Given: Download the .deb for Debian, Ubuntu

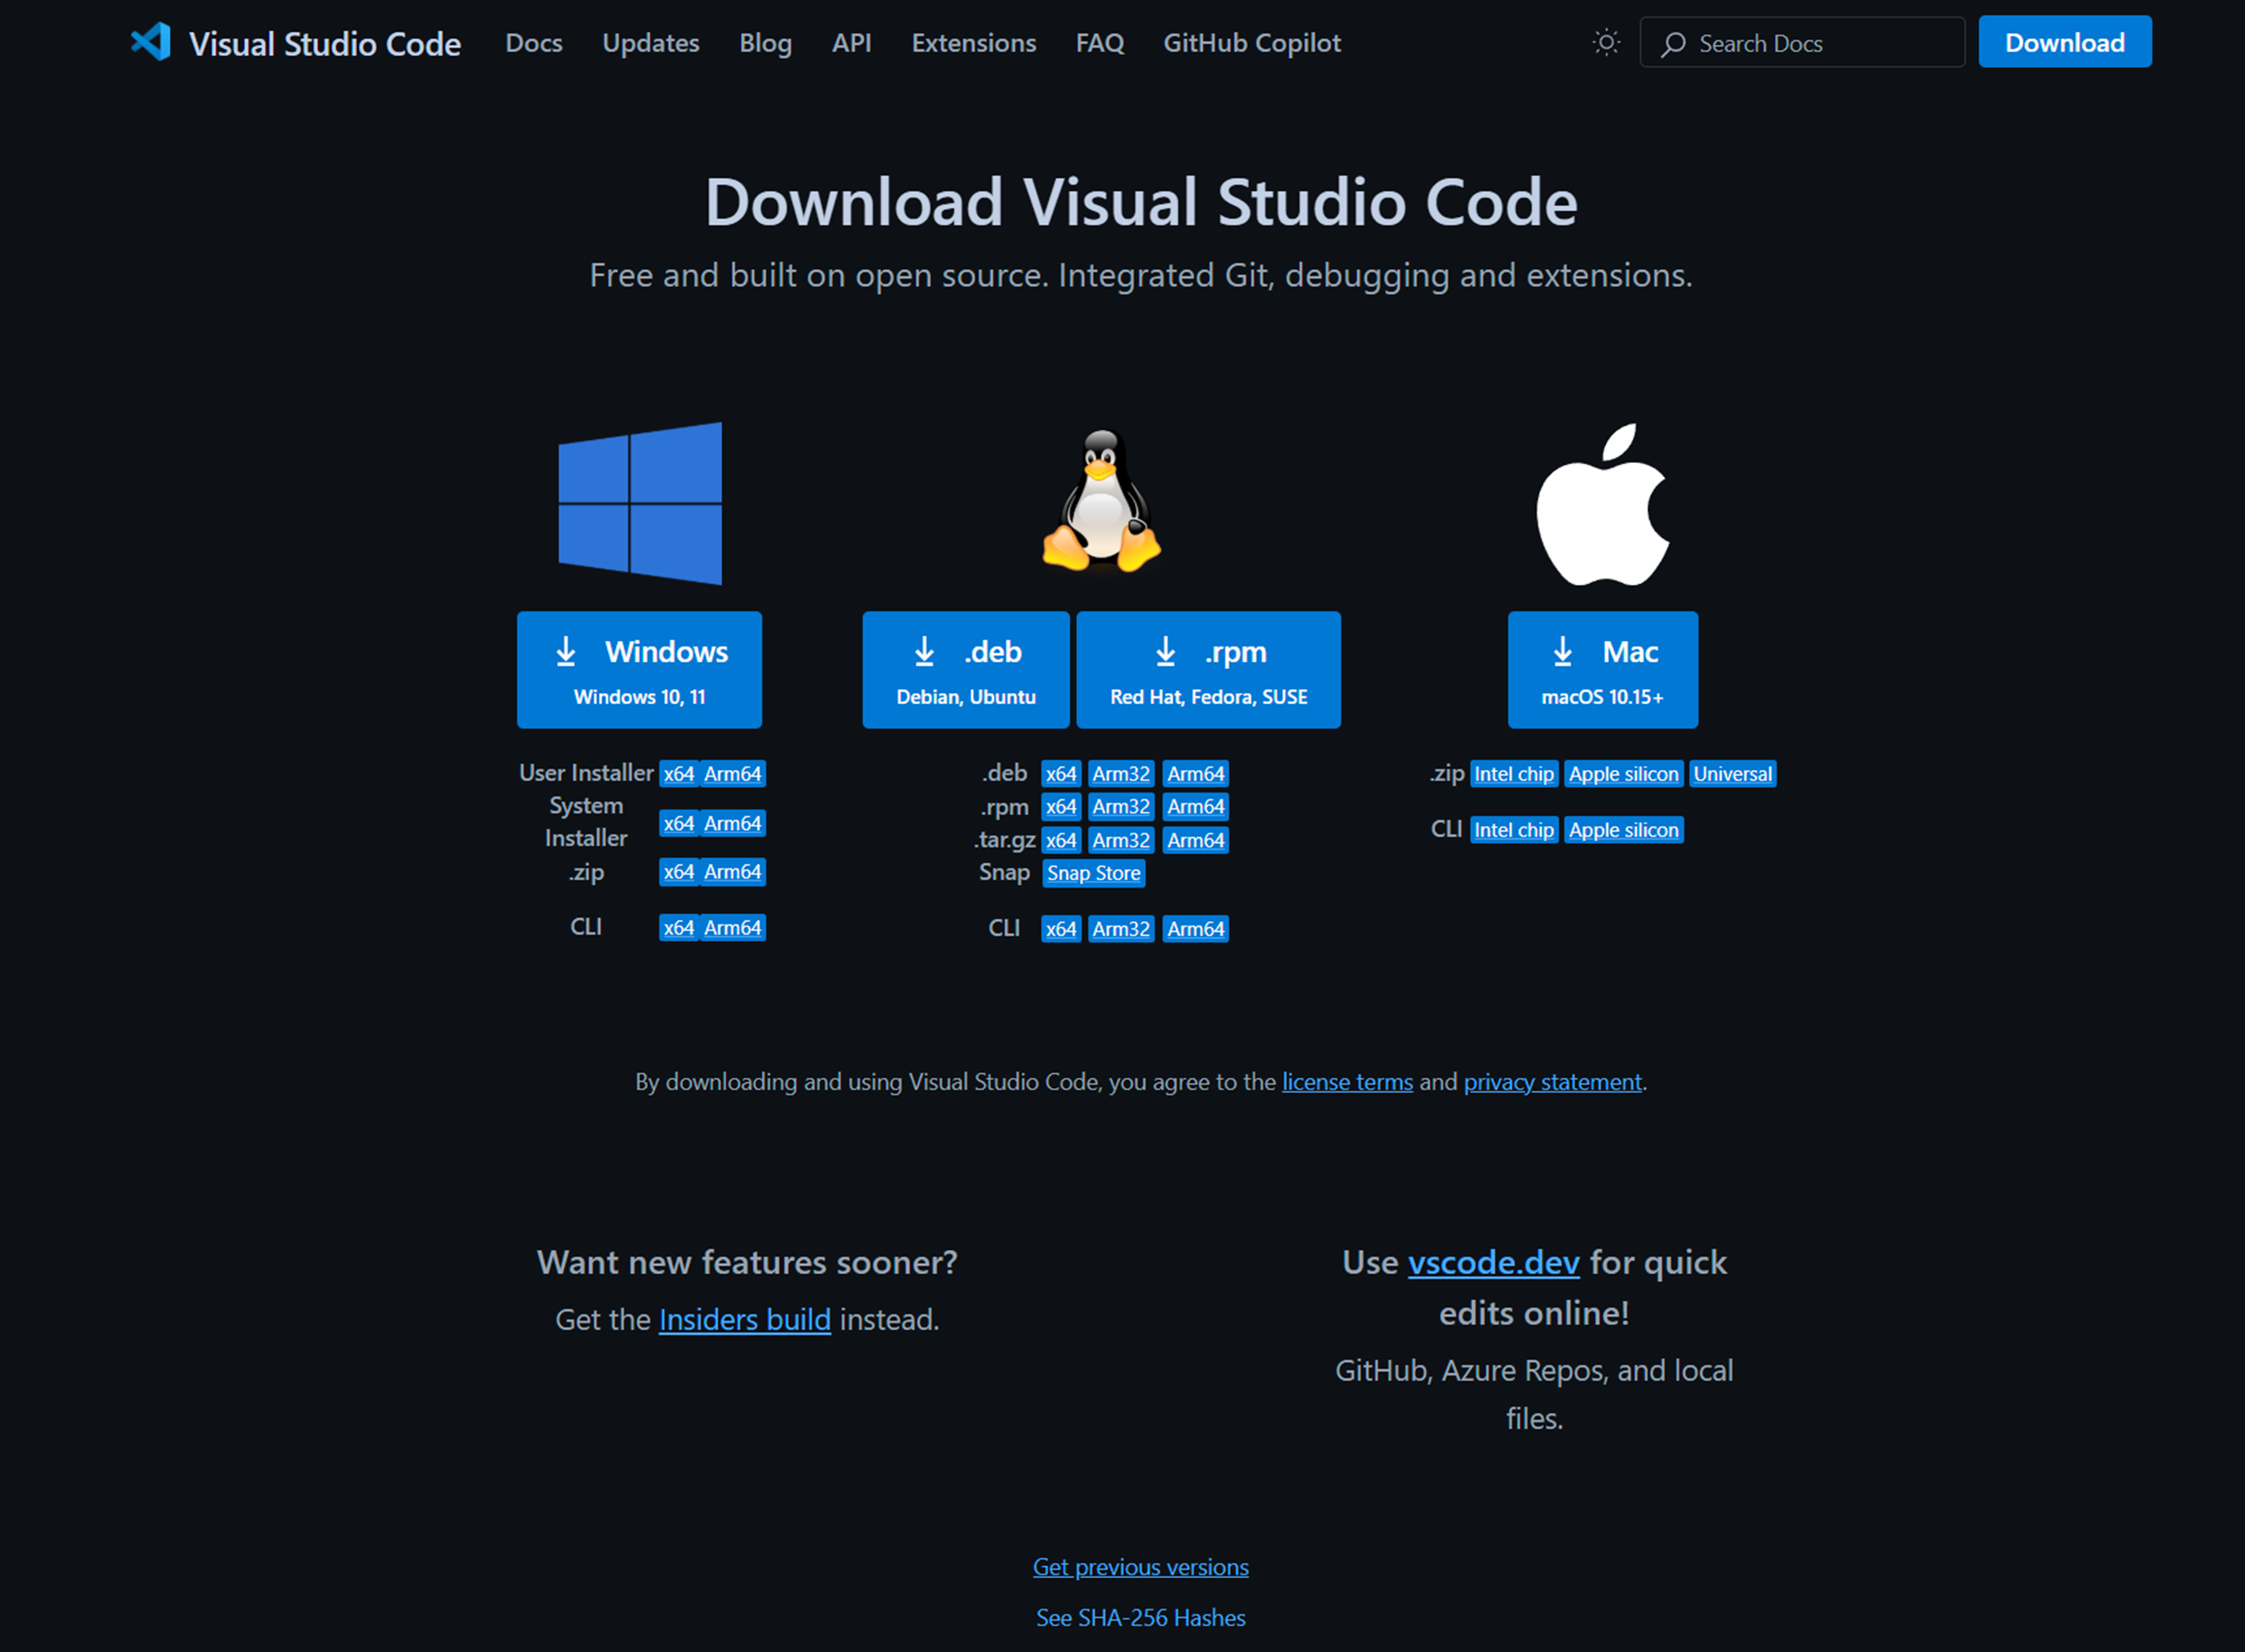Looking at the screenshot, I should [965, 669].
